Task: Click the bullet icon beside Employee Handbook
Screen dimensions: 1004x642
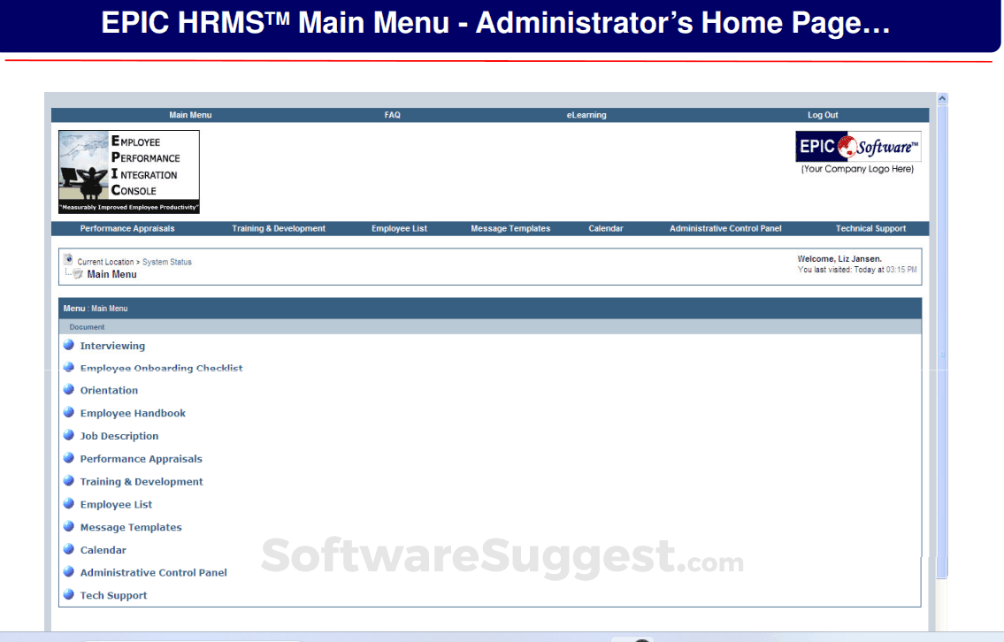Action: 69,412
